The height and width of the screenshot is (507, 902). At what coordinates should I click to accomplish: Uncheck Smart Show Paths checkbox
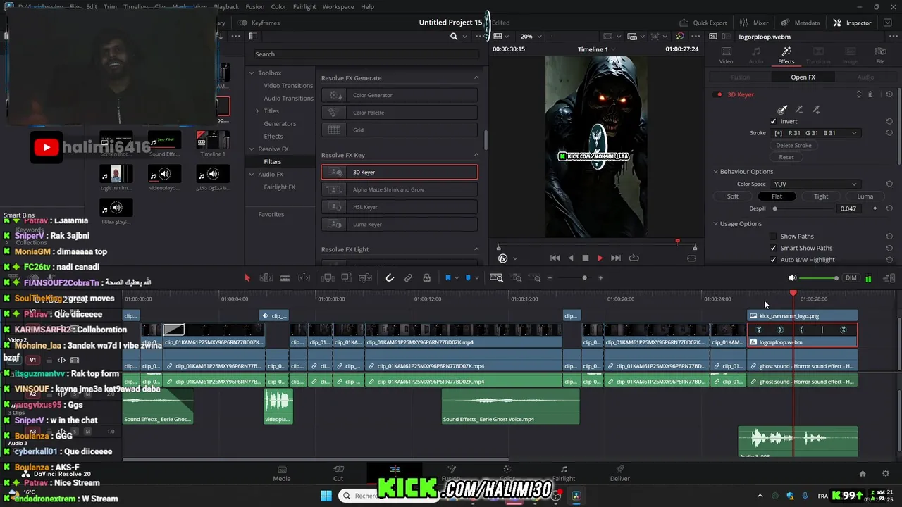click(x=773, y=248)
